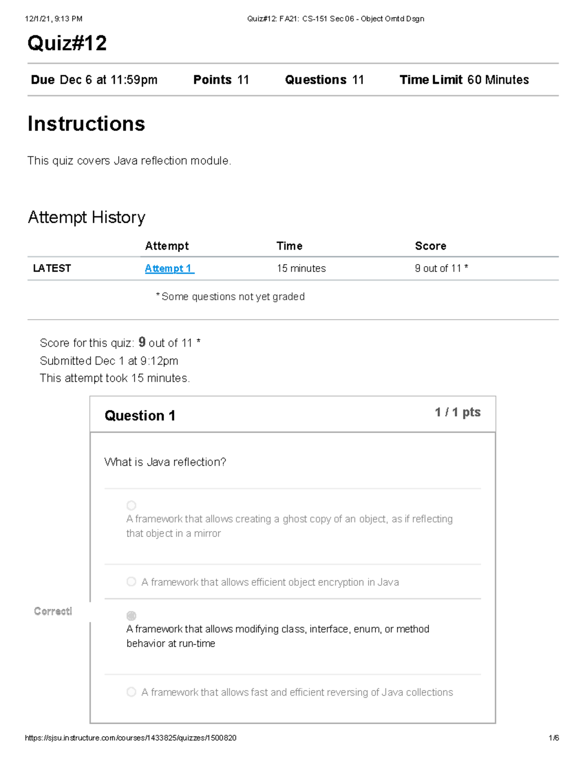The image size is (585, 757).
Task: Click the Attempt History heading
Action: 87,217
